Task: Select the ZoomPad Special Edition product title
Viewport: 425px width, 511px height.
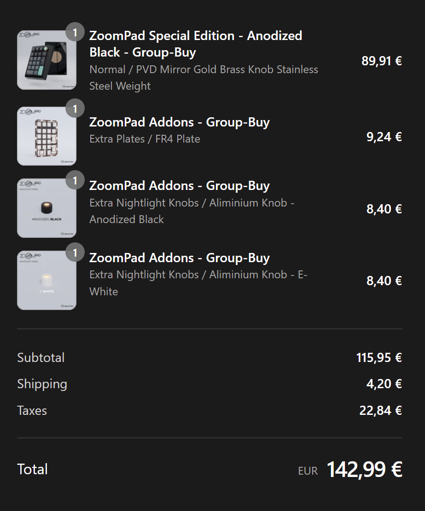Action: pyautogui.click(x=196, y=44)
